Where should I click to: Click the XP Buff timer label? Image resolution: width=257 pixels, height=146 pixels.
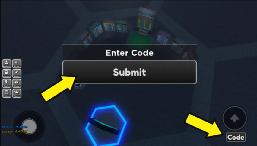[x=15, y=127]
